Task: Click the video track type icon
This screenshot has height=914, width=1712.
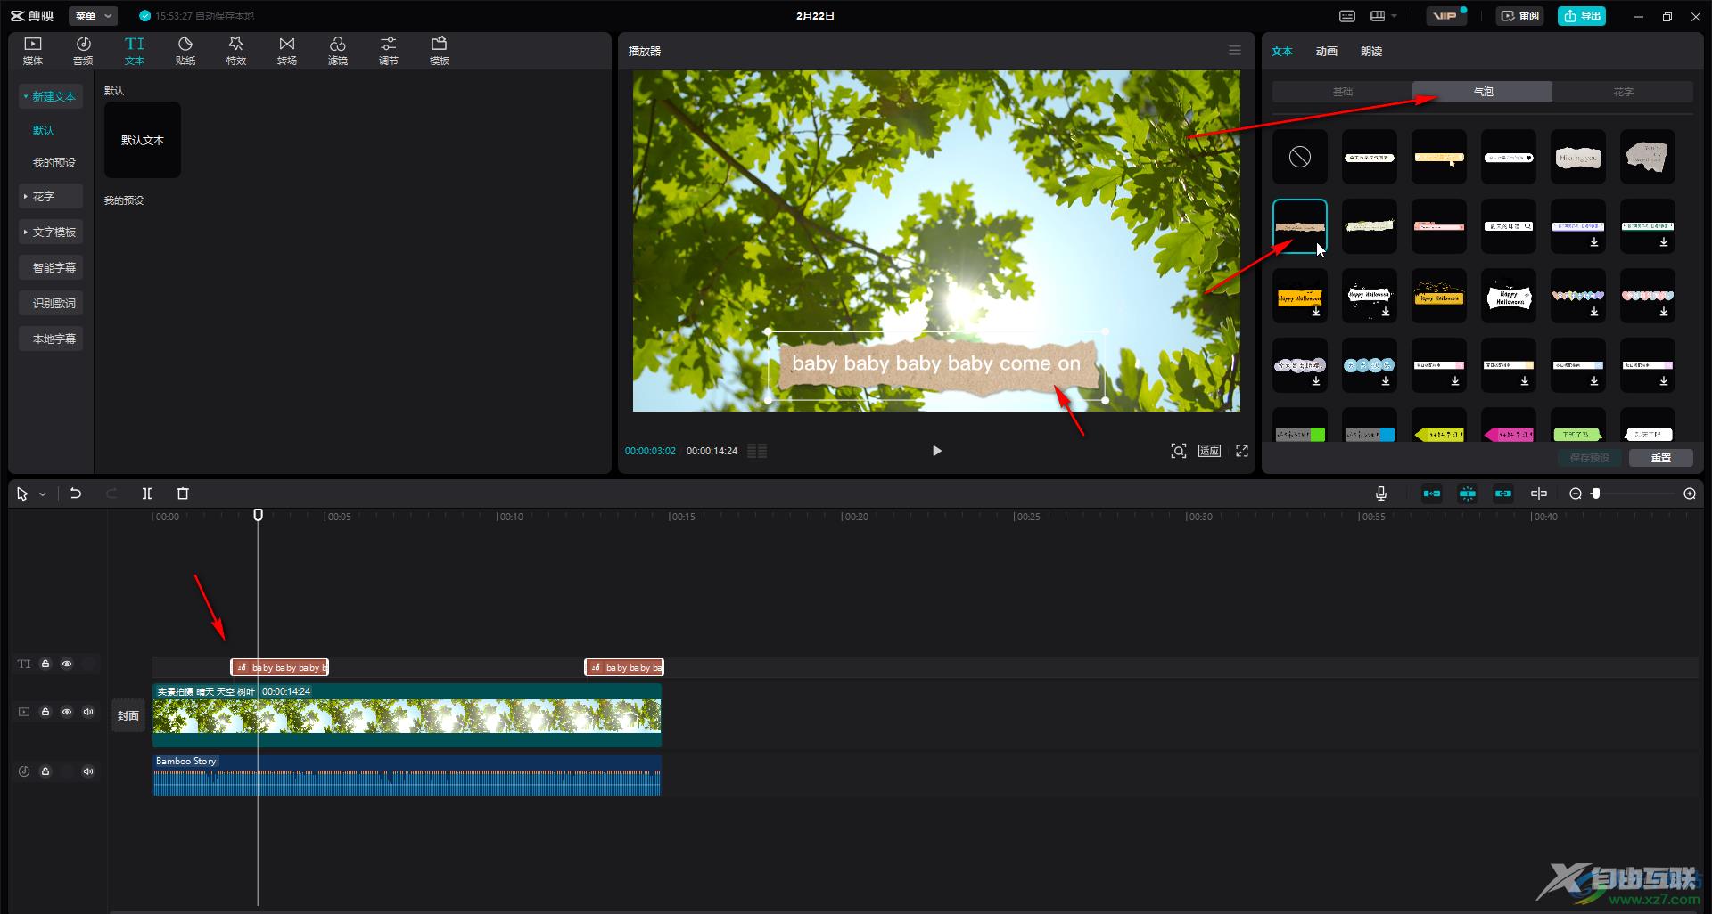Action: [x=24, y=712]
